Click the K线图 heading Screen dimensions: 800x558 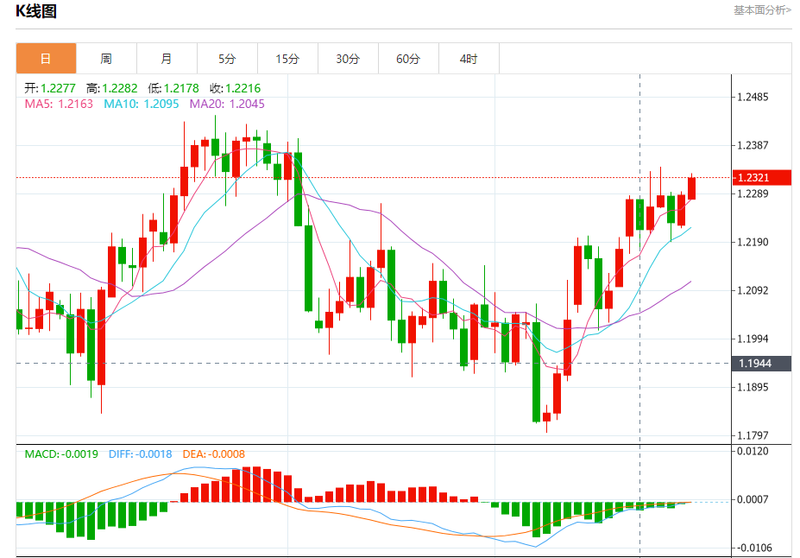pyautogui.click(x=35, y=10)
